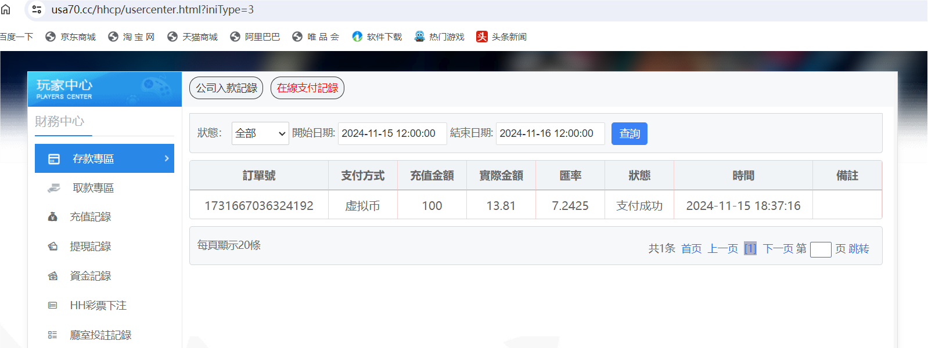The height and width of the screenshot is (348, 928).
Task: Open the 狀態 全部 dropdown
Action: [x=260, y=133]
